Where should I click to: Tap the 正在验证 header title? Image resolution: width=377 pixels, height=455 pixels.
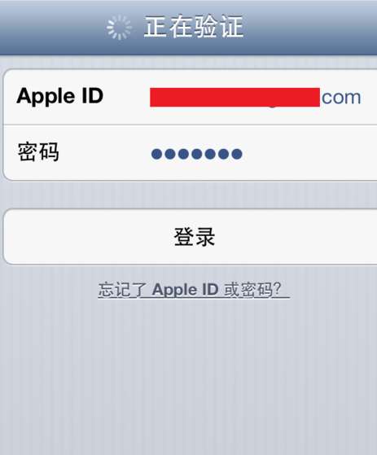click(x=194, y=27)
